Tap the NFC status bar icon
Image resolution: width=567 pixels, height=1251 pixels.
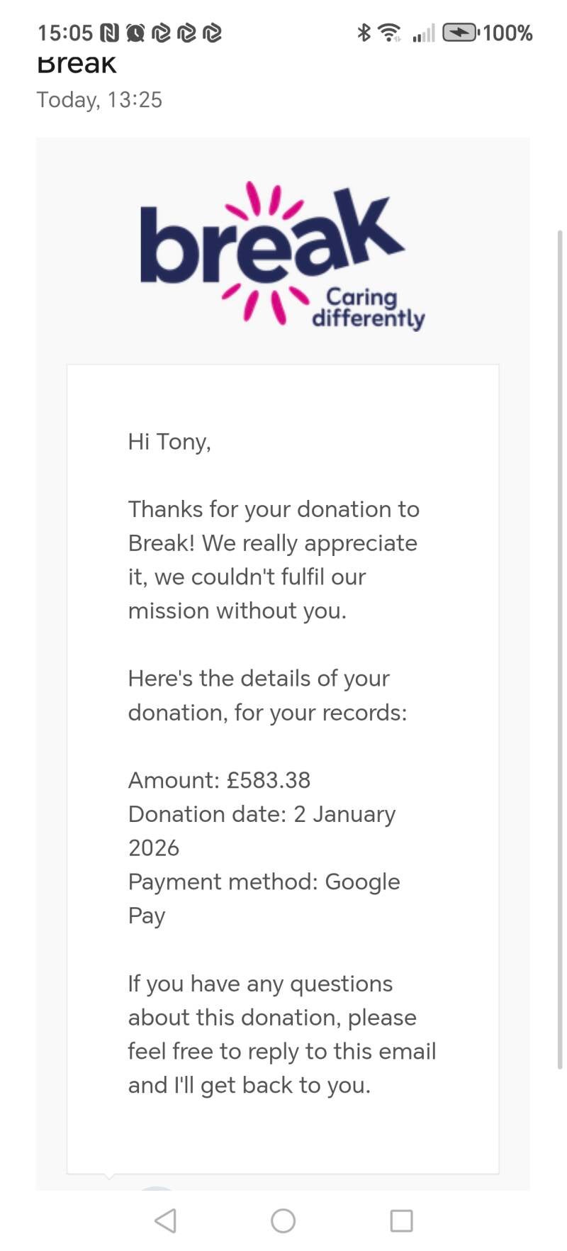click(109, 33)
